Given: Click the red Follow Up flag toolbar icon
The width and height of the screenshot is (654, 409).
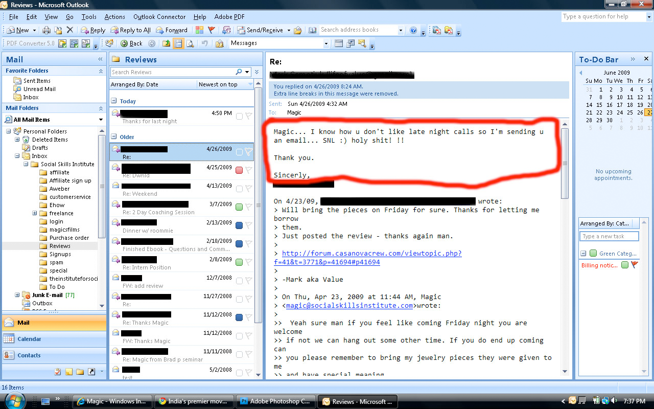Looking at the screenshot, I should click(x=211, y=30).
